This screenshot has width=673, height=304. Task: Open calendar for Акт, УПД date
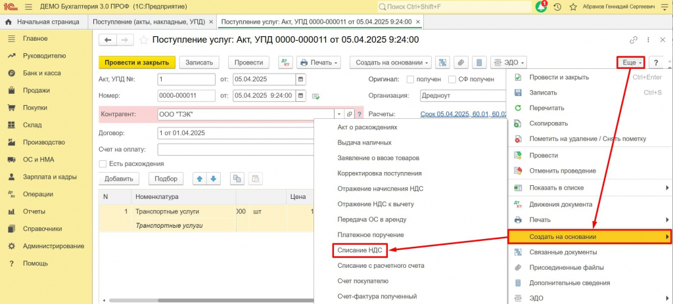[x=300, y=79]
